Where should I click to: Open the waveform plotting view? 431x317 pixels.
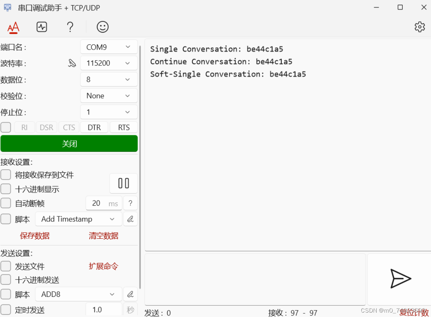tap(41, 26)
